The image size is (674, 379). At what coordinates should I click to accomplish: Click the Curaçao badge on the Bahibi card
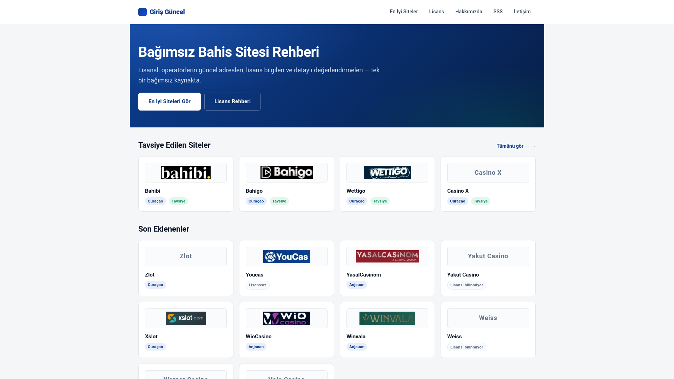155,201
